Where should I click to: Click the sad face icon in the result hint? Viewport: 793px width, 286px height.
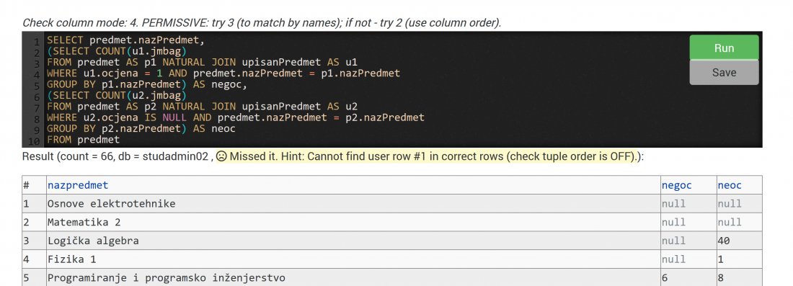pos(221,156)
